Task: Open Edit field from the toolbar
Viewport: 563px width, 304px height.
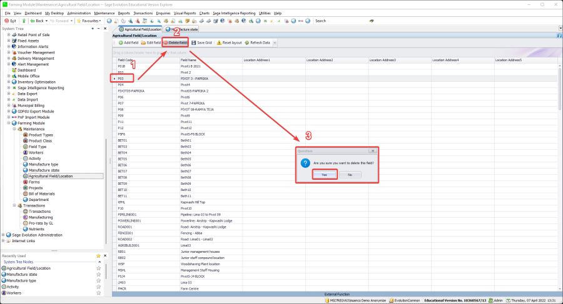Action: pyautogui.click(x=151, y=42)
